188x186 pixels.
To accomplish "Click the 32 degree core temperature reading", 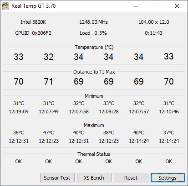I will click(49, 57).
